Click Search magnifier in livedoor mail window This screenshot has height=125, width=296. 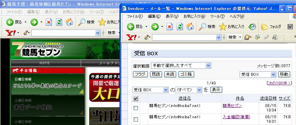coord(202,27)
